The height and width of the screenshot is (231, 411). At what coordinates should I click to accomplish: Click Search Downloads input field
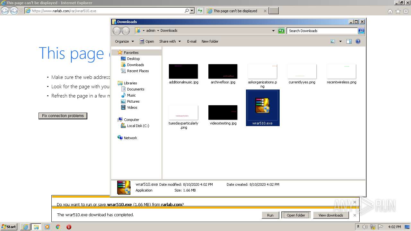pyautogui.click(x=322, y=31)
